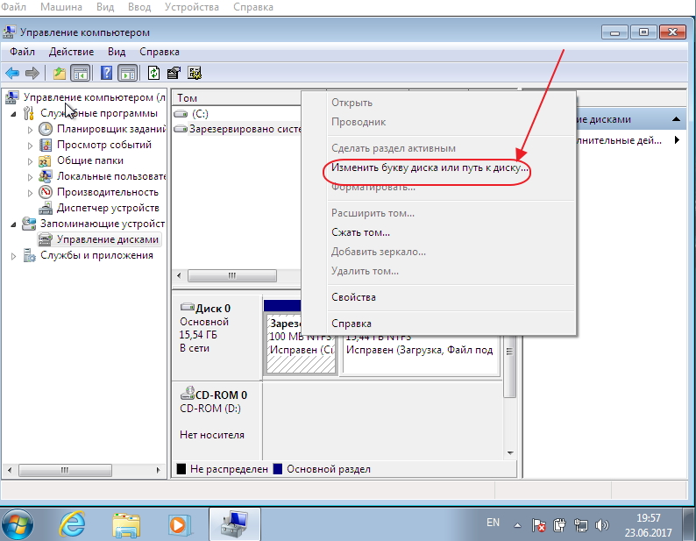Click the Back arrow toolbar icon
This screenshot has height=541, width=696.
pos(12,73)
